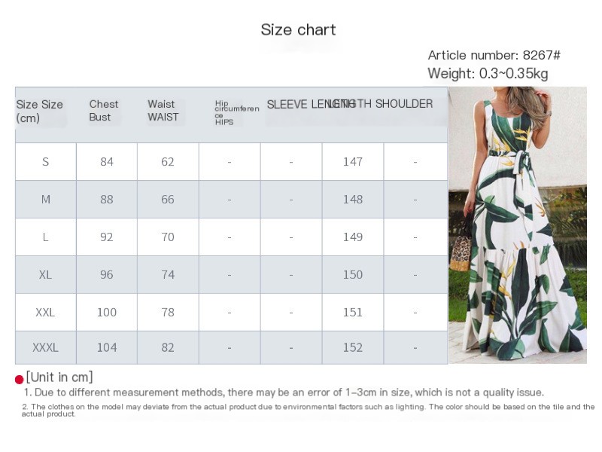Image resolution: width=602 pixels, height=452 pixels.
Task: Select the Chest Bust column header
Action: point(104,111)
